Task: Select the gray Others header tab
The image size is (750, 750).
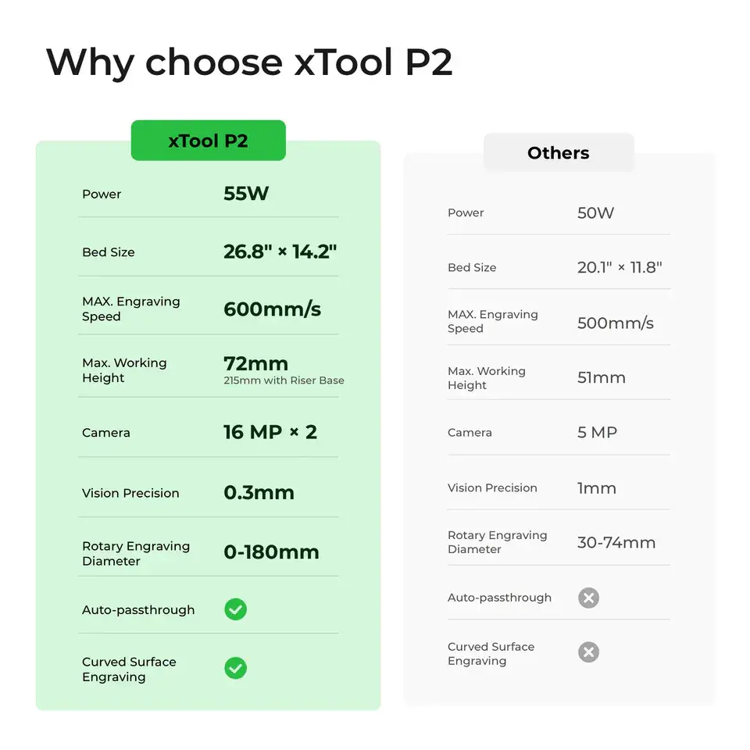Action: 558,152
